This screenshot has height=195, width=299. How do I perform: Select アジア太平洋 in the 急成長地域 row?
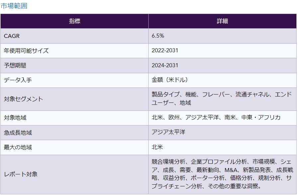(168, 132)
